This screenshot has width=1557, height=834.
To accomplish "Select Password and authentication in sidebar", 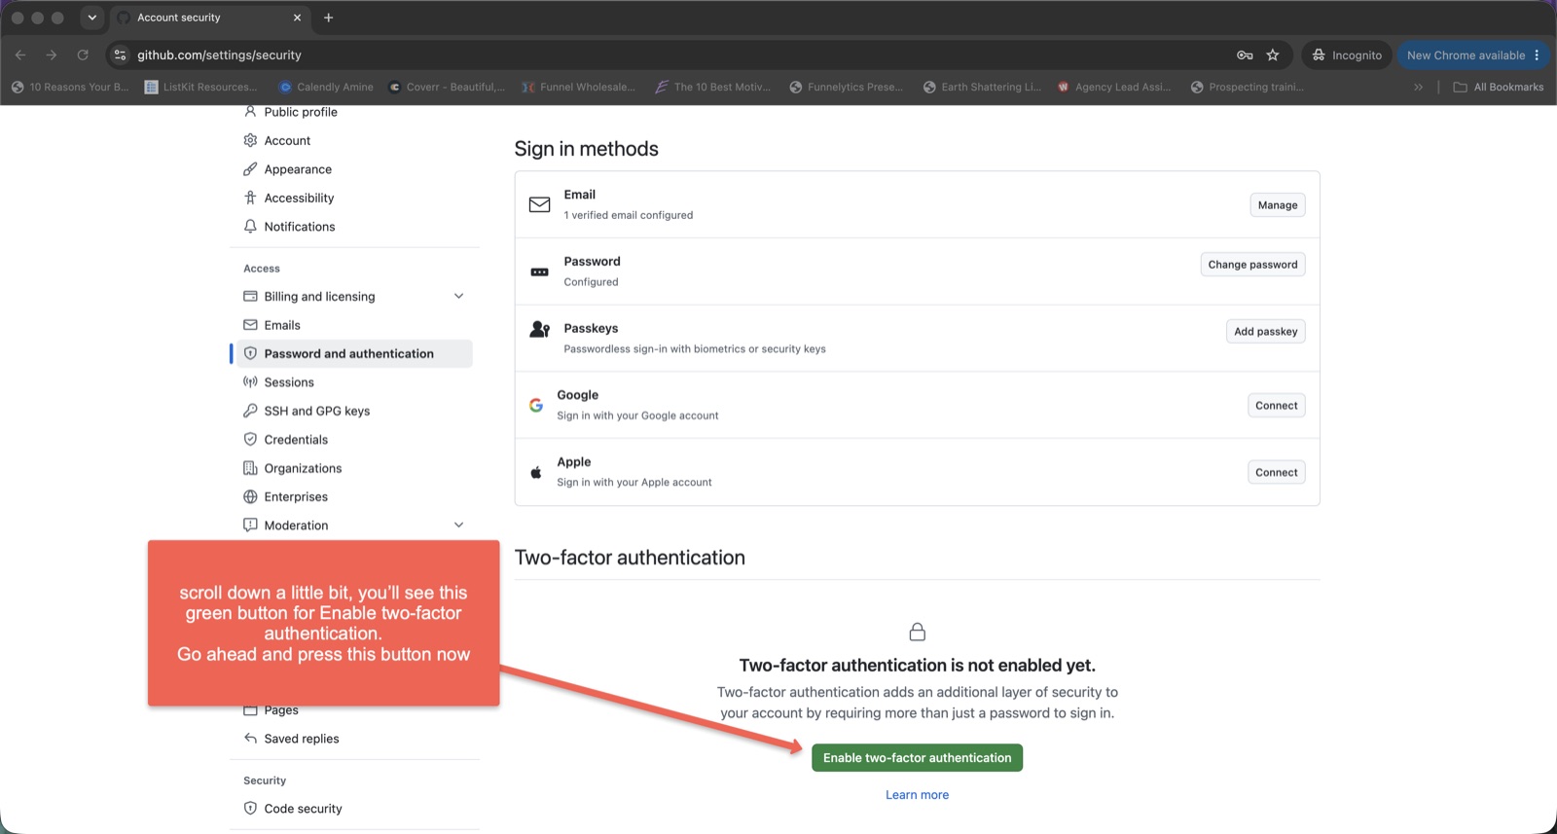I will pyautogui.click(x=355, y=353).
